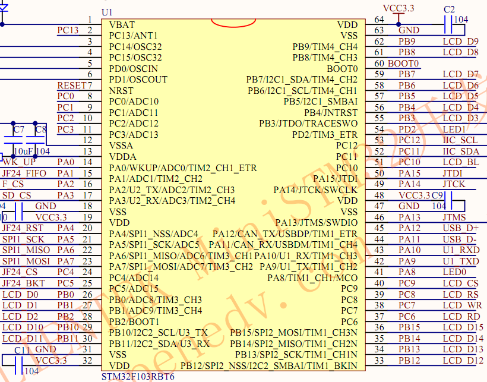Select the LED0 net label
The width and height of the screenshot is (487, 382).
coord(454,272)
